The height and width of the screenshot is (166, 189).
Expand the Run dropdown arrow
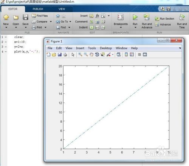(x=135, y=27)
